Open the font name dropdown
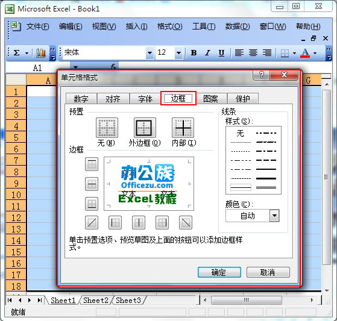This screenshot has height=321, width=337. pos(150,53)
